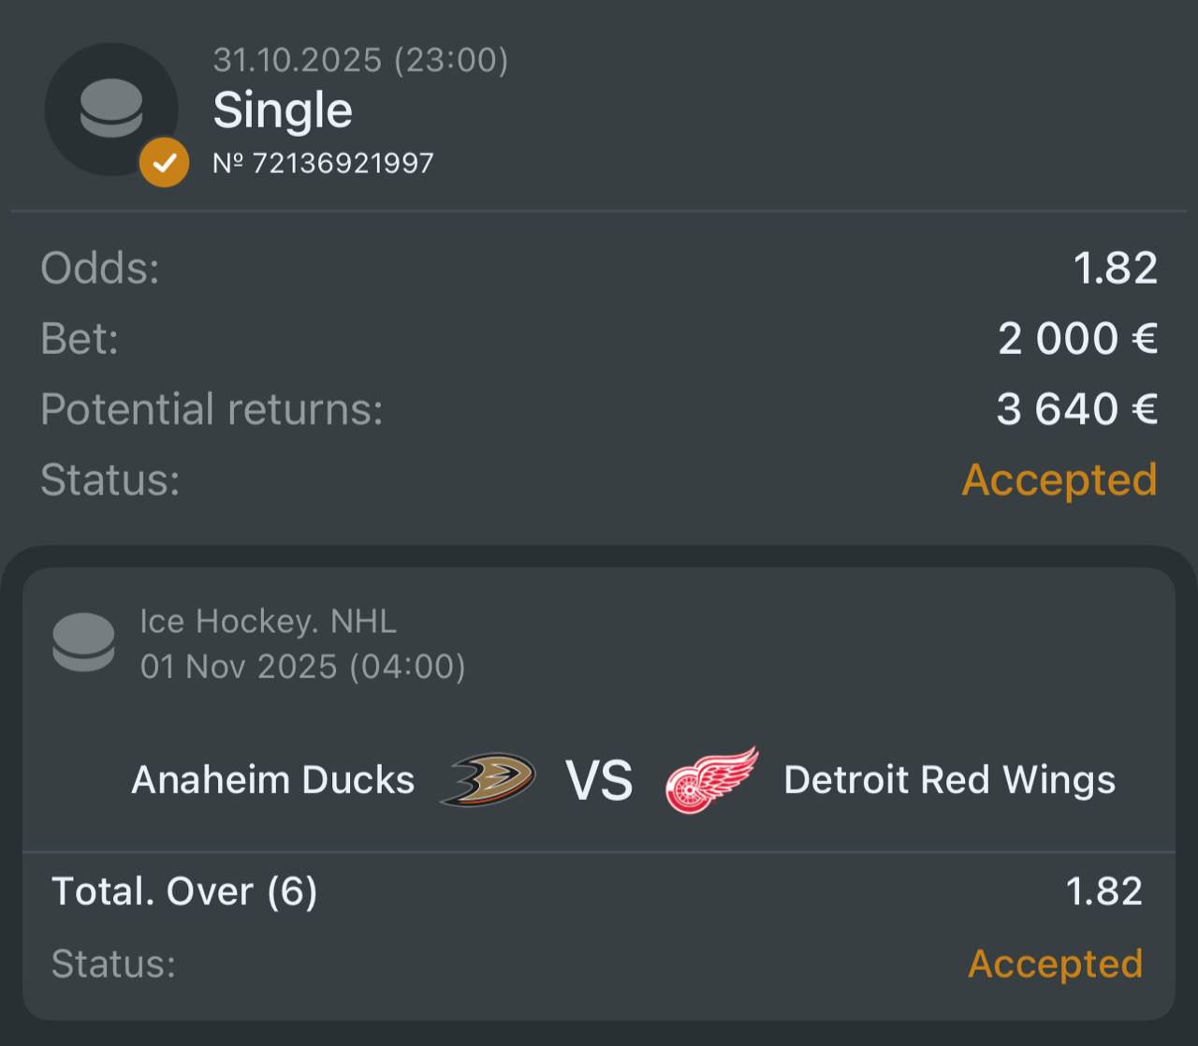The width and height of the screenshot is (1198, 1046).
Task: Click the Anaheim Ducks logo
Action: pyautogui.click(x=488, y=779)
